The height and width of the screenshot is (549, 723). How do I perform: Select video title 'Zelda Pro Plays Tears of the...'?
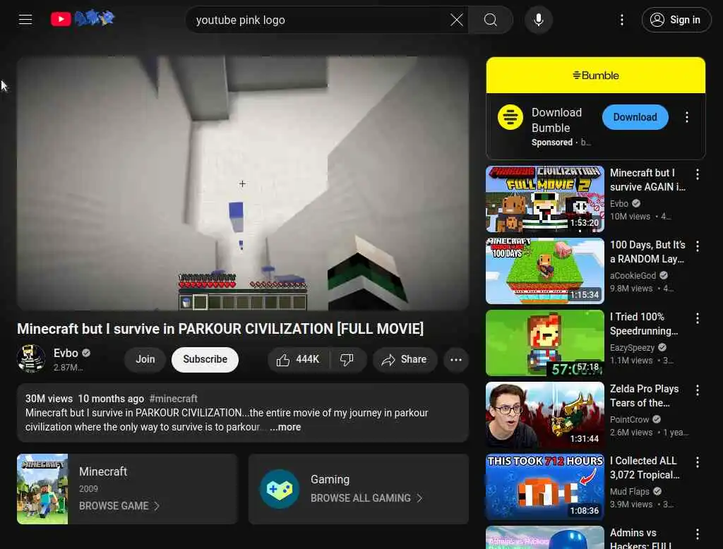[644, 395]
